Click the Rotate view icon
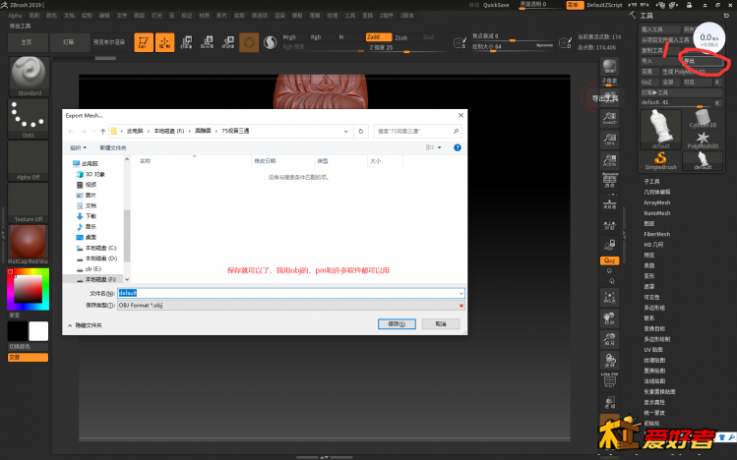 tap(610, 361)
